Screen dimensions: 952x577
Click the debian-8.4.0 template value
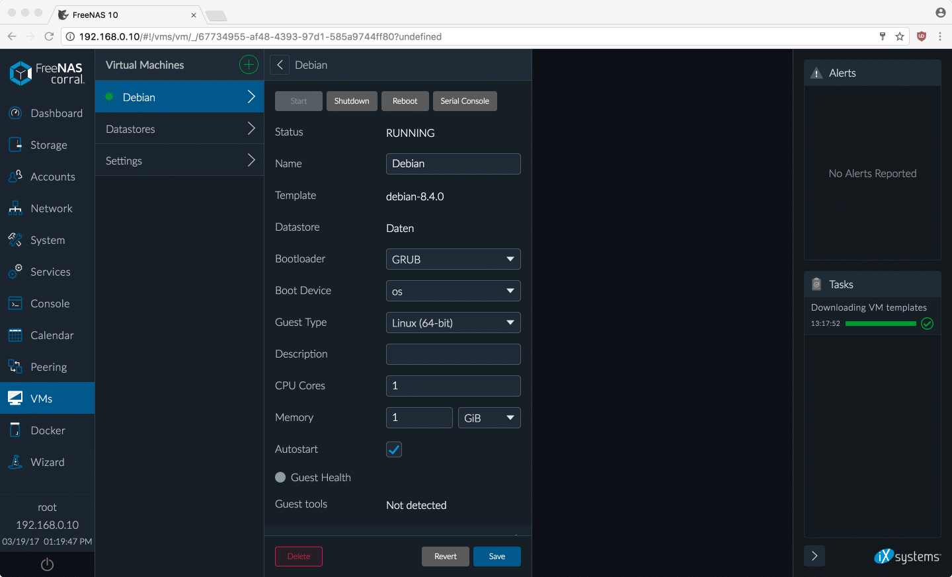click(415, 196)
